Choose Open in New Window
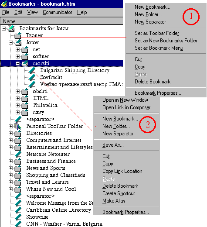Image resolution: width=207 pixels, height=227 pixels. click(x=125, y=100)
